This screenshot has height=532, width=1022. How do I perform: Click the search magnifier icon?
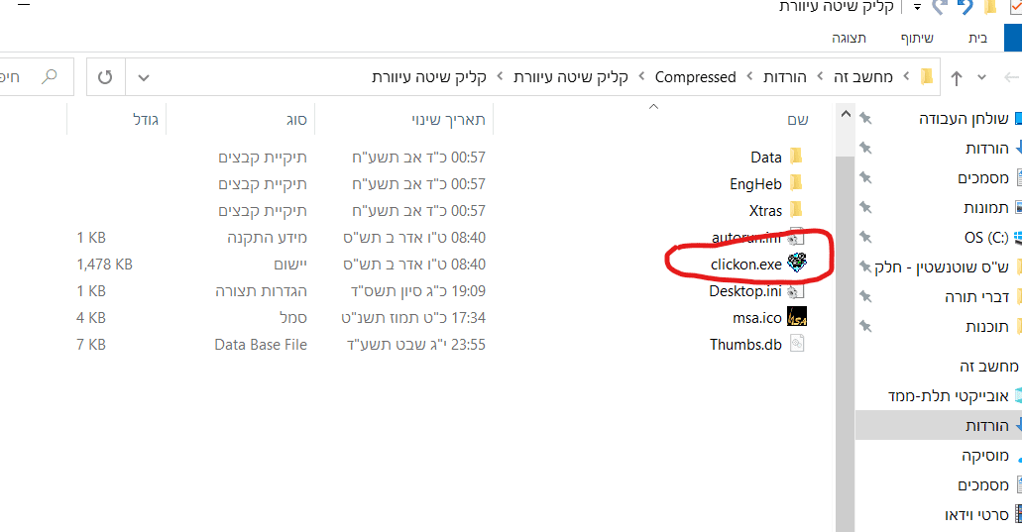[50, 77]
